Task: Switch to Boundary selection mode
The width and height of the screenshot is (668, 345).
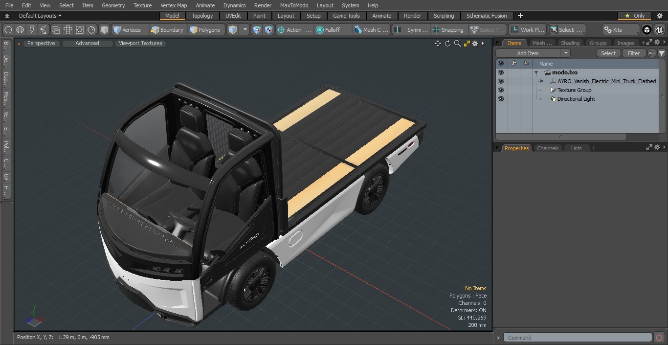Action: point(167,30)
